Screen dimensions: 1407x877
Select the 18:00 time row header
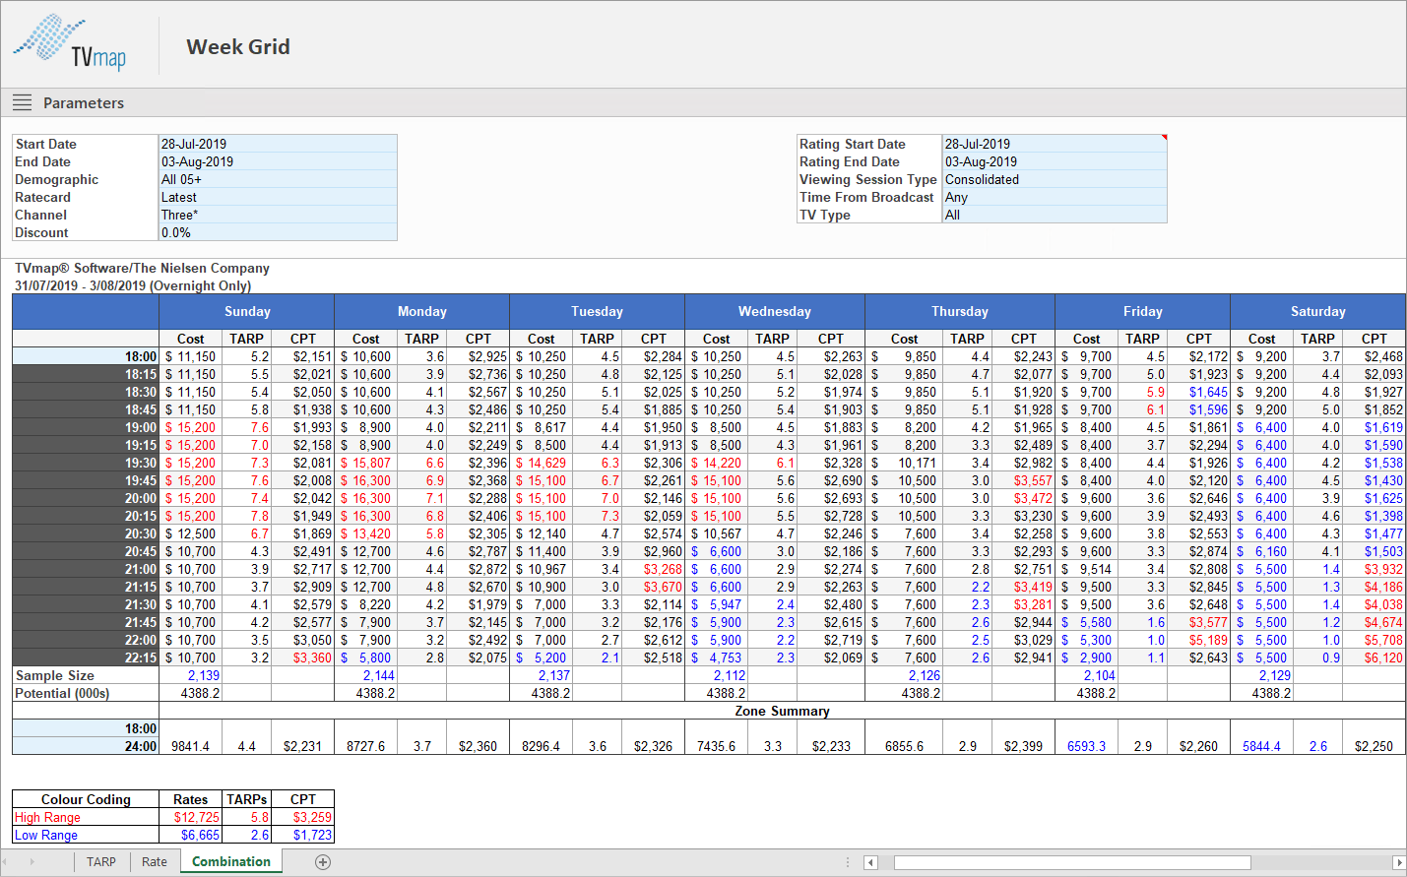(x=86, y=356)
